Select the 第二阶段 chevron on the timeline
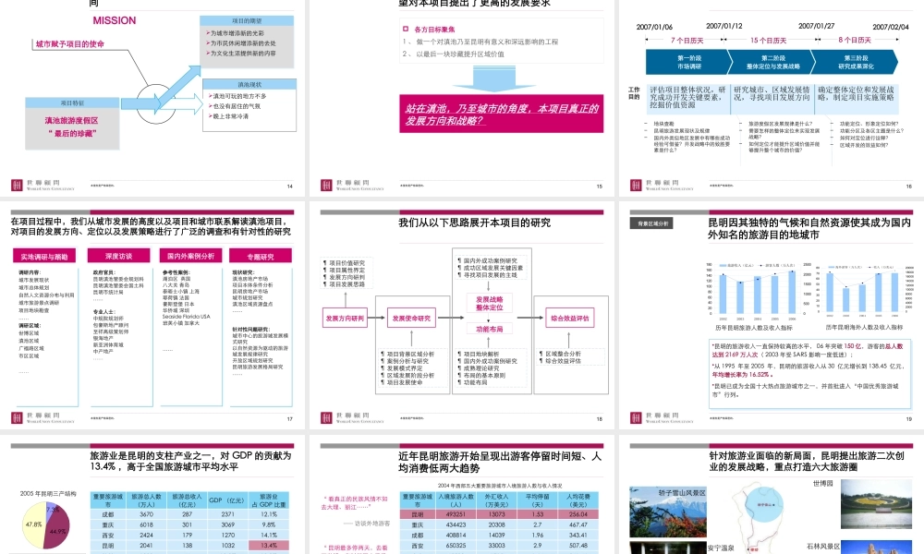Image resolution: width=924 pixels, height=554 pixels. tap(772, 62)
